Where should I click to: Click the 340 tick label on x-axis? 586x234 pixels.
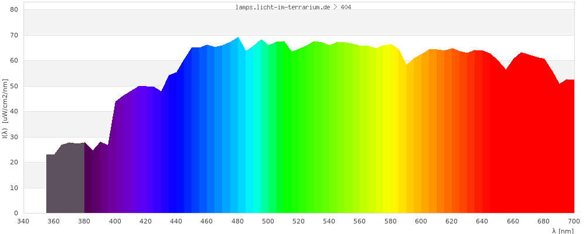click(23, 221)
